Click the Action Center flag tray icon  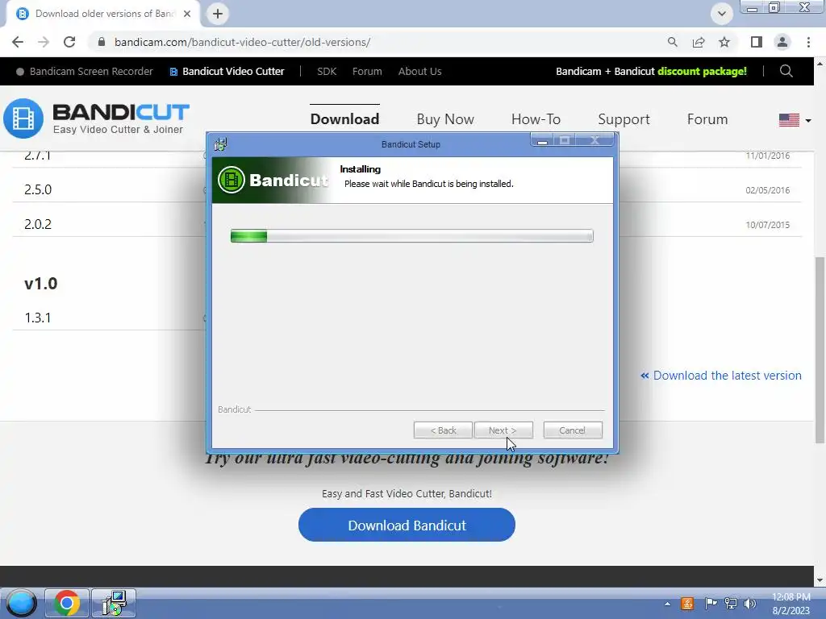(x=710, y=604)
